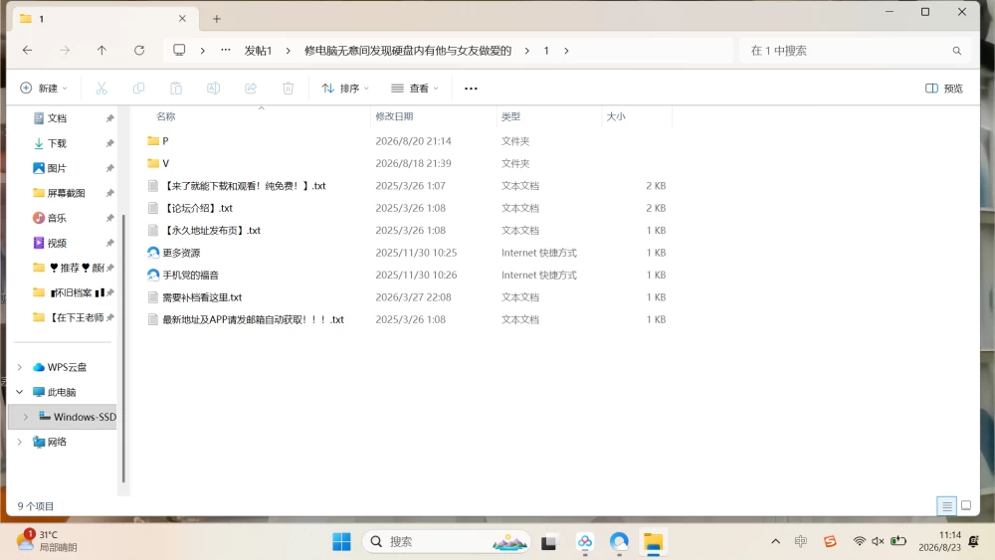Sort by the 名称 column header

[165, 116]
